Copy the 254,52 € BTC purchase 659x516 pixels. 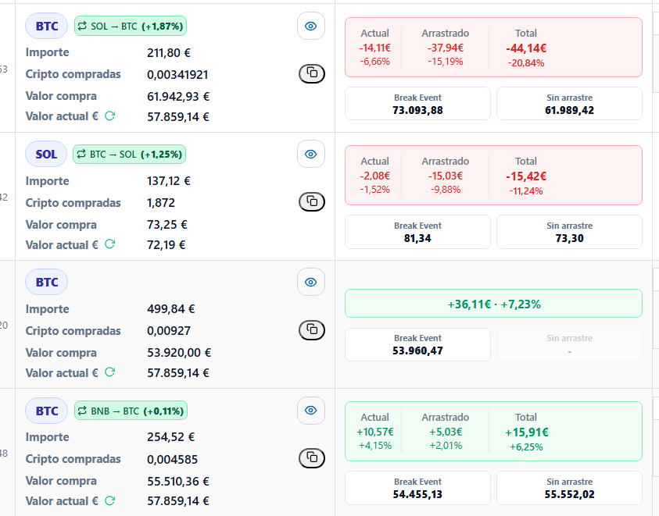click(x=312, y=457)
